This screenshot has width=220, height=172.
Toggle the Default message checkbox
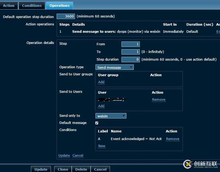pyautogui.click(x=97, y=123)
